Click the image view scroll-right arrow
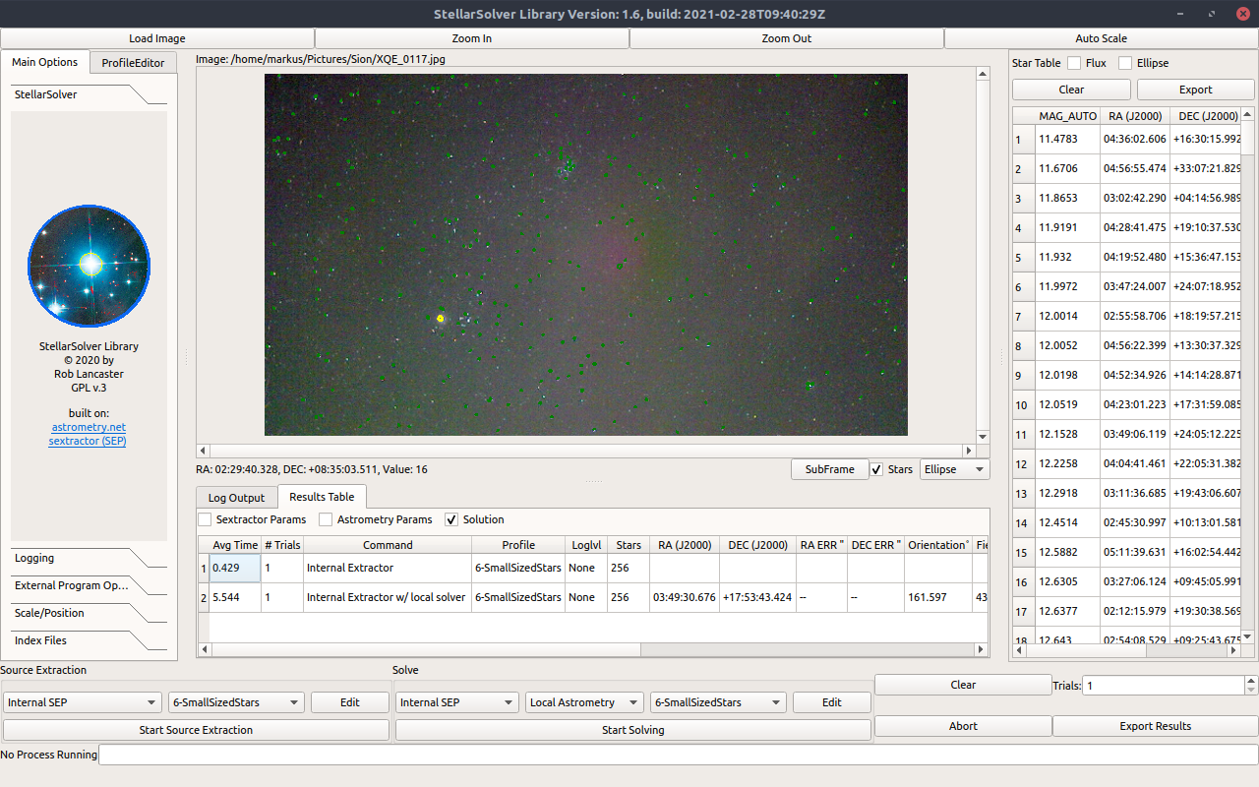Viewport: 1259px width, 787px height. click(968, 451)
